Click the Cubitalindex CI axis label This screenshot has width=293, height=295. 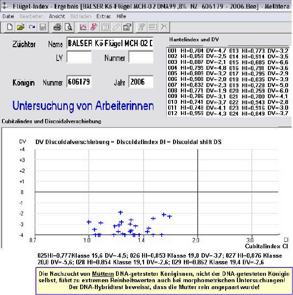click(266, 246)
